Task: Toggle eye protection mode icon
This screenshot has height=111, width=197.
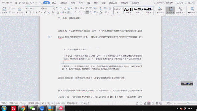Action: click(x=161, y=103)
